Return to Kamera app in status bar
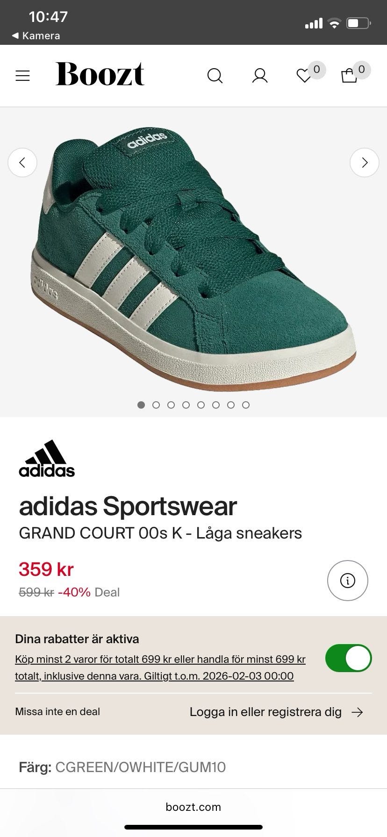The height and width of the screenshot is (837, 387). pyautogui.click(x=36, y=35)
